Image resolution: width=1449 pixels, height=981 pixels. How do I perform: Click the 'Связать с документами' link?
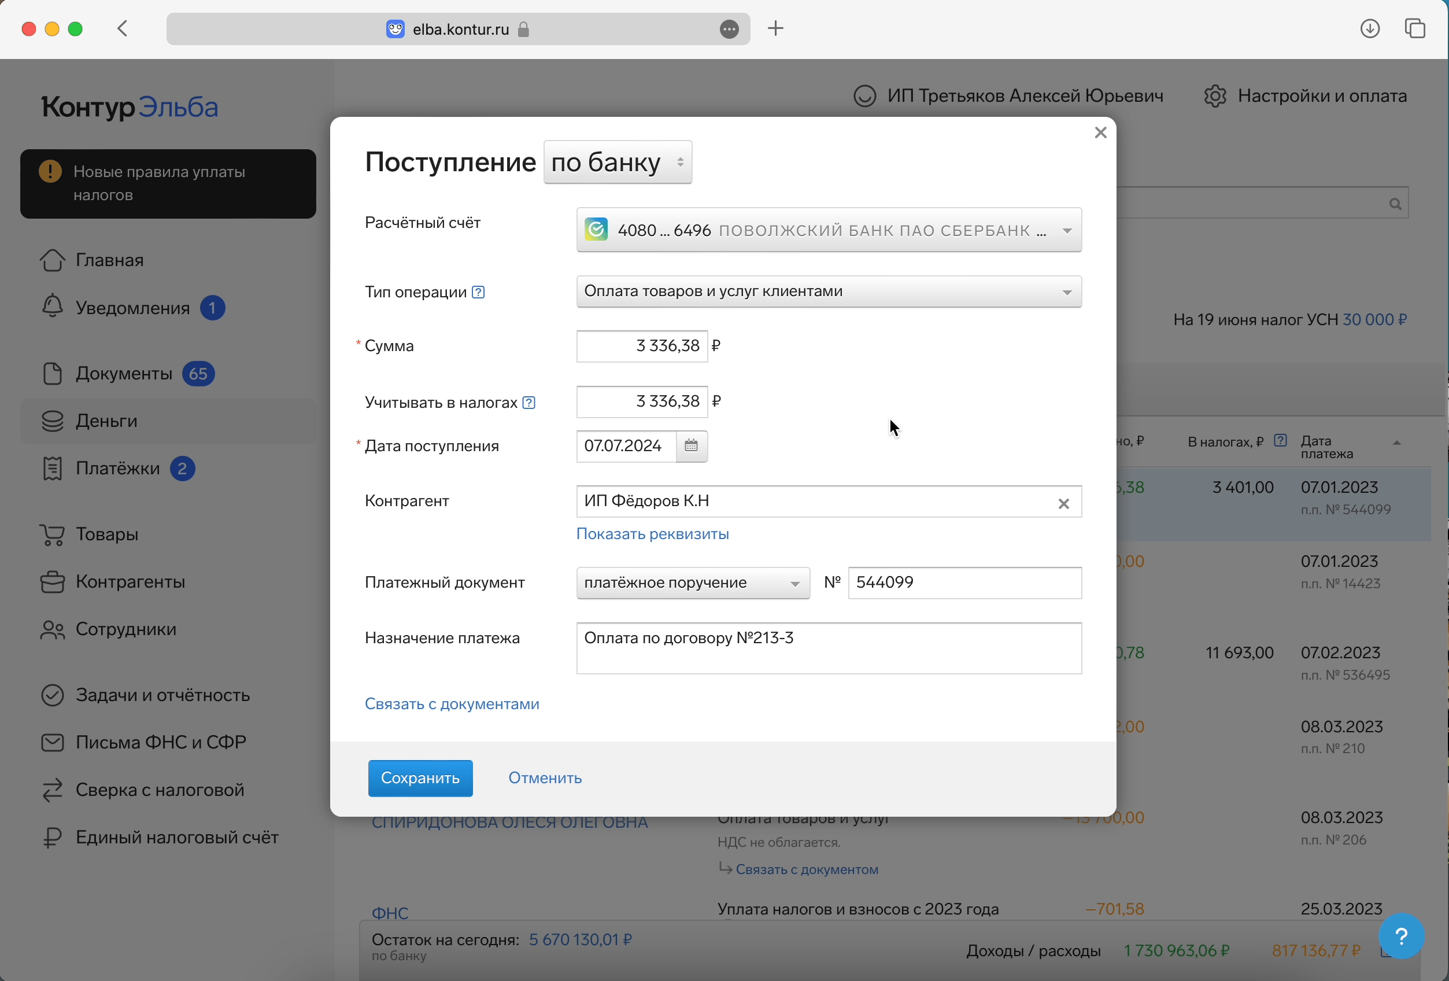(x=452, y=704)
